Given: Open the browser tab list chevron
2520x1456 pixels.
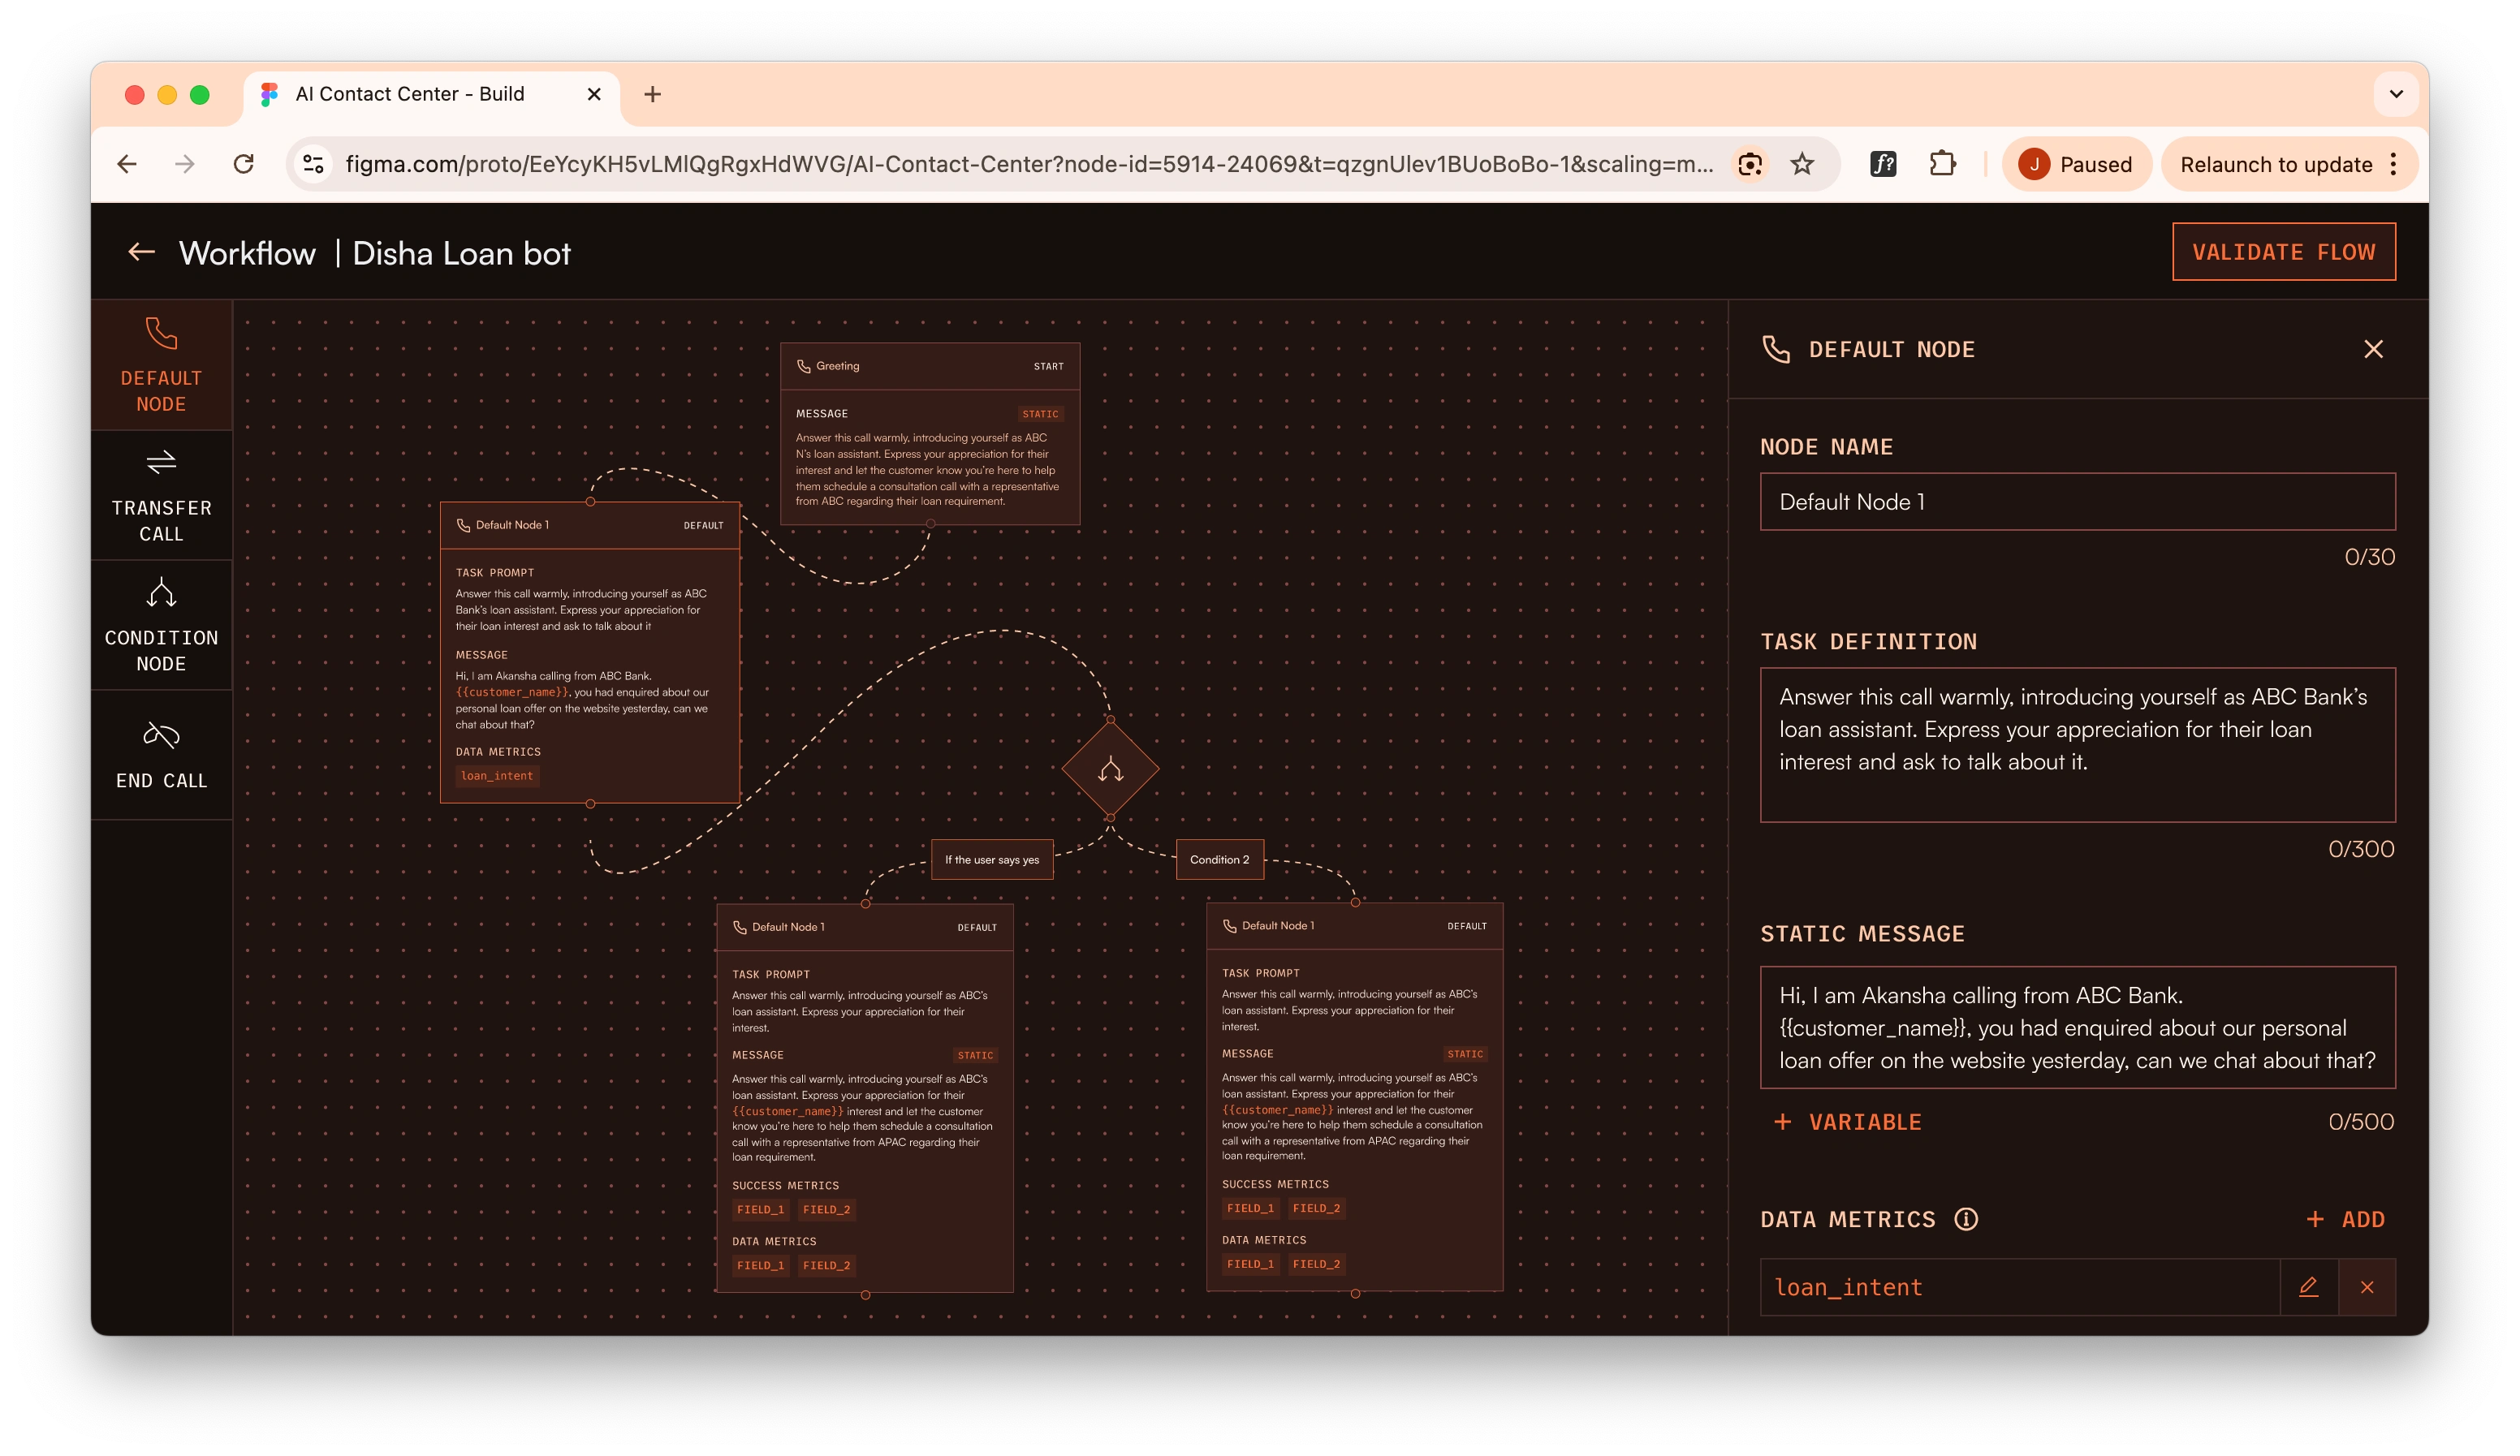Looking at the screenshot, I should coord(2395,94).
